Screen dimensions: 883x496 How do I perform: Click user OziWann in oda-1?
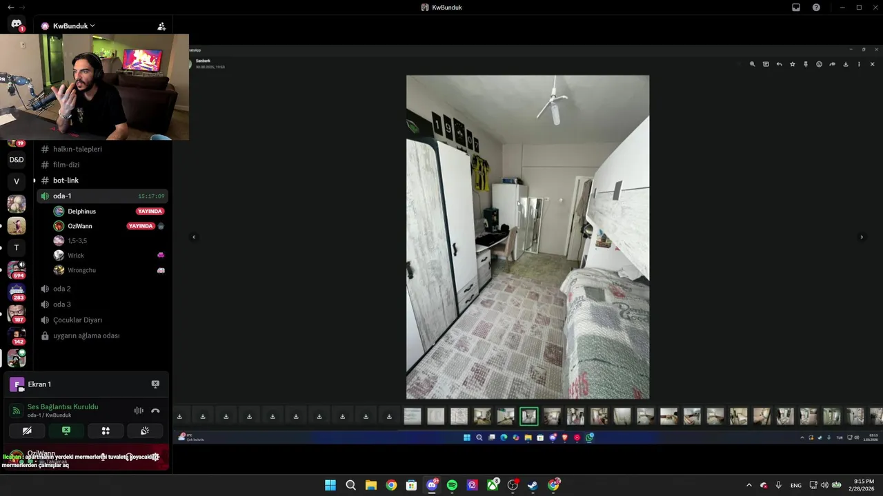tap(79, 226)
